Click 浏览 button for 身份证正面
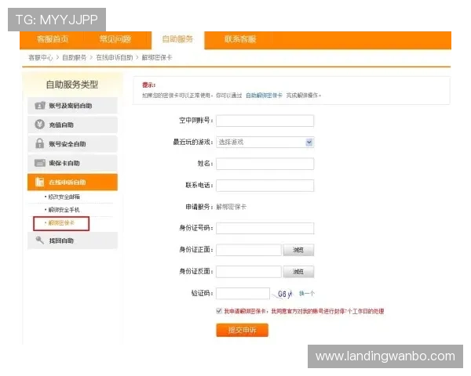Image resolution: width=471 pixels, height=376 pixels. tap(298, 250)
